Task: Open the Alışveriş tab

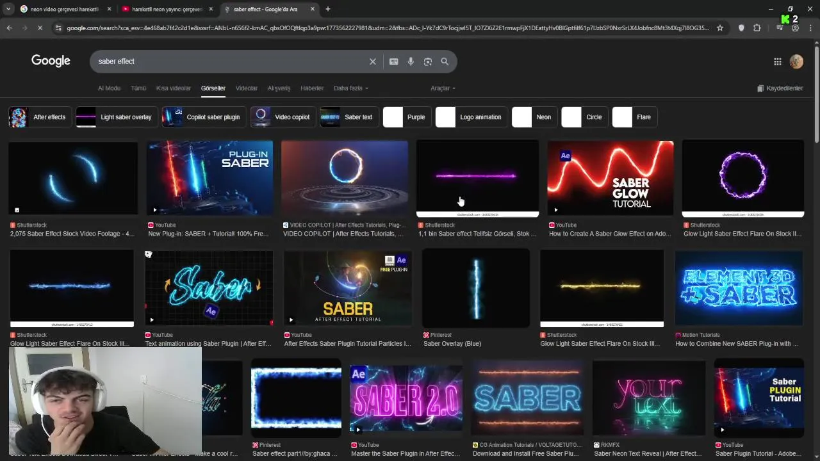Action: [279, 88]
